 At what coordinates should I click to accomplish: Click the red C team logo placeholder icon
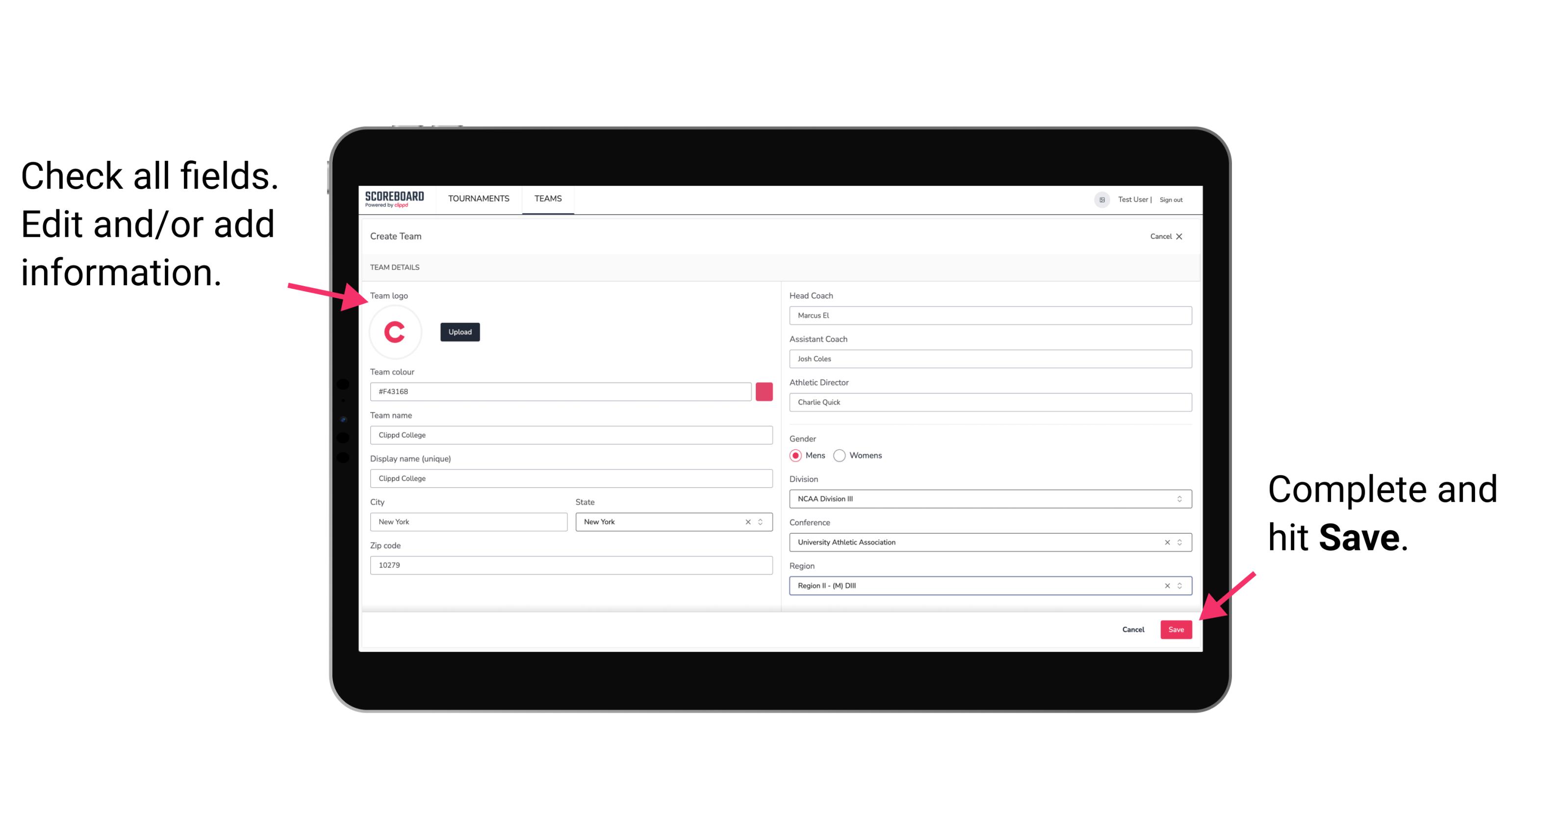pyautogui.click(x=395, y=331)
